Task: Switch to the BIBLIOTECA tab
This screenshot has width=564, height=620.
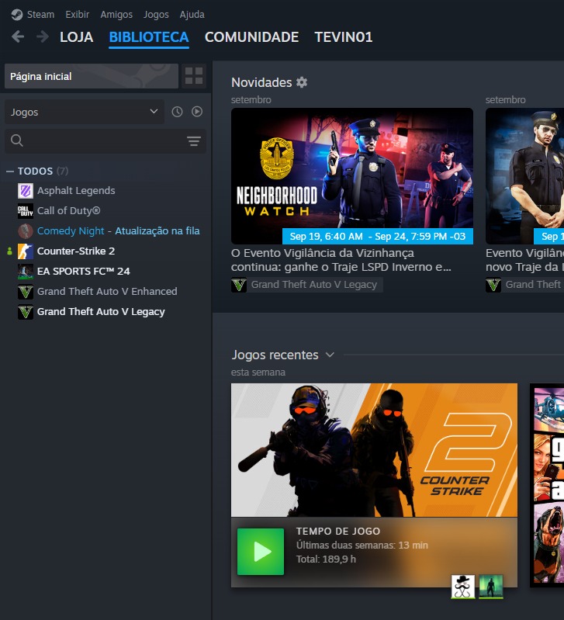Action: tap(149, 37)
